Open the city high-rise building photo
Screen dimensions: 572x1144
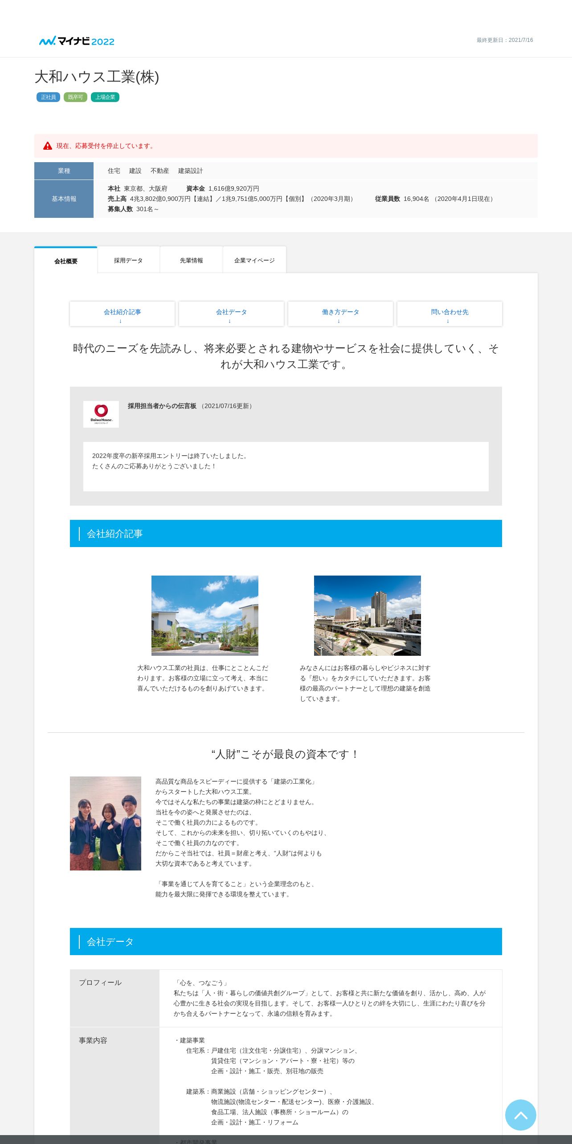pyautogui.click(x=368, y=616)
